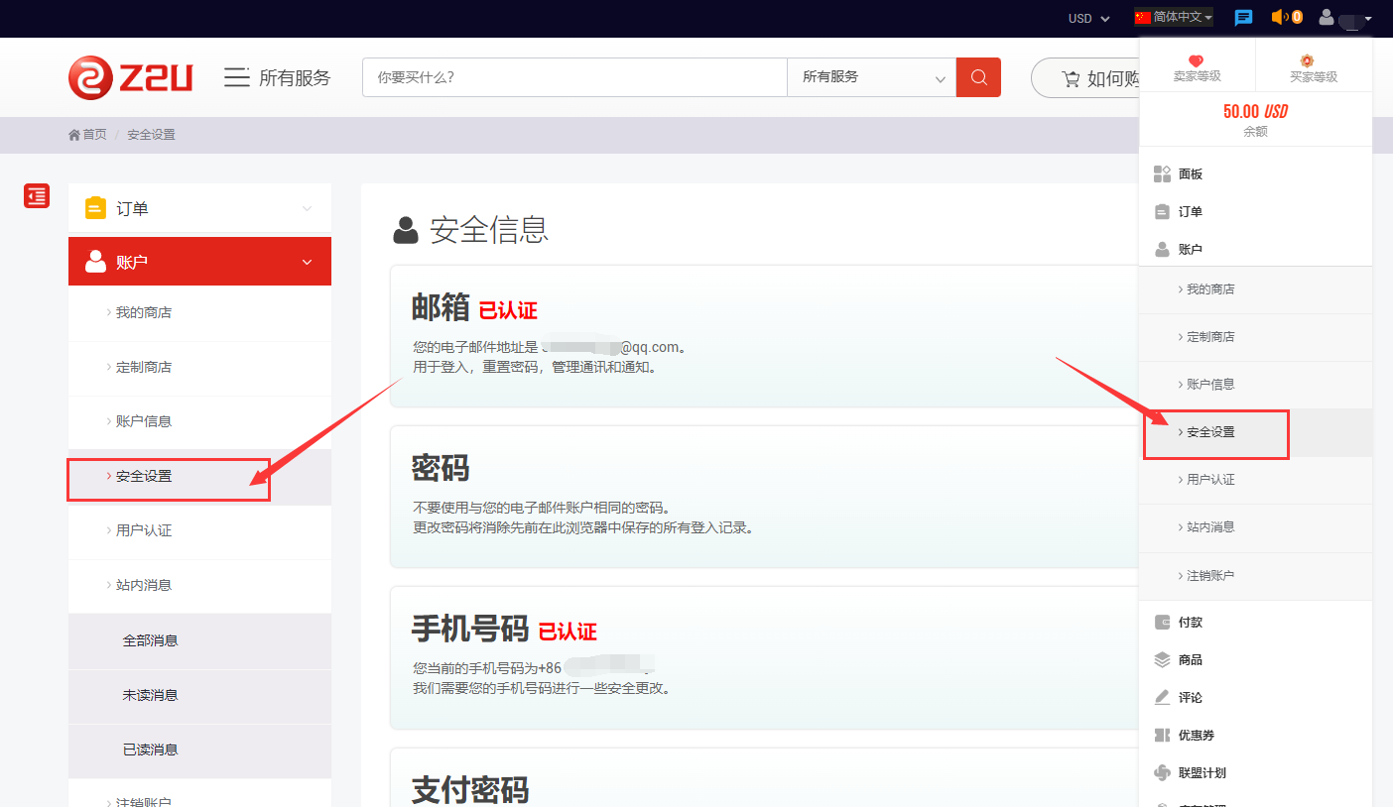Viewport: 1393px width, 807px height.
Task: Select 安全设置 in the right dropdown menu
Action: [1211, 432]
